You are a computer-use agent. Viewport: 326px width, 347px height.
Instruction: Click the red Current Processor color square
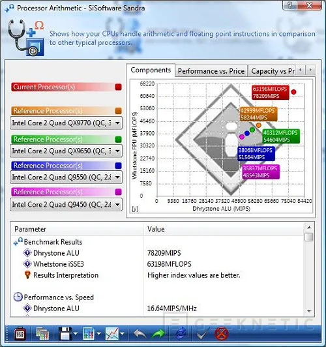(x=118, y=87)
